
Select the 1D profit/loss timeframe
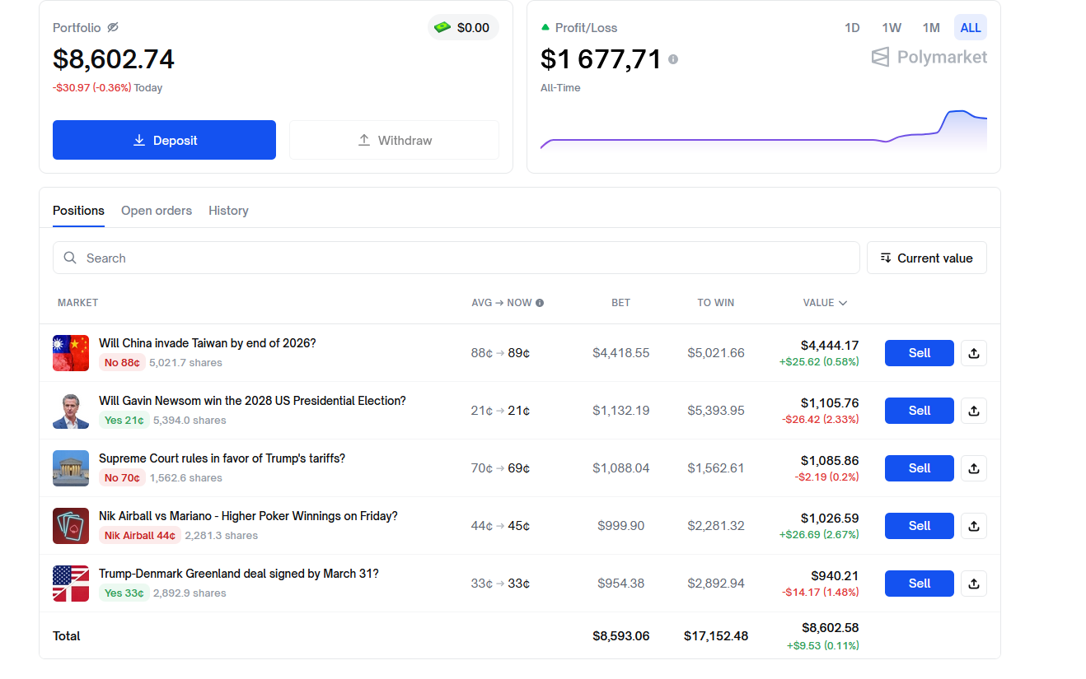[852, 28]
